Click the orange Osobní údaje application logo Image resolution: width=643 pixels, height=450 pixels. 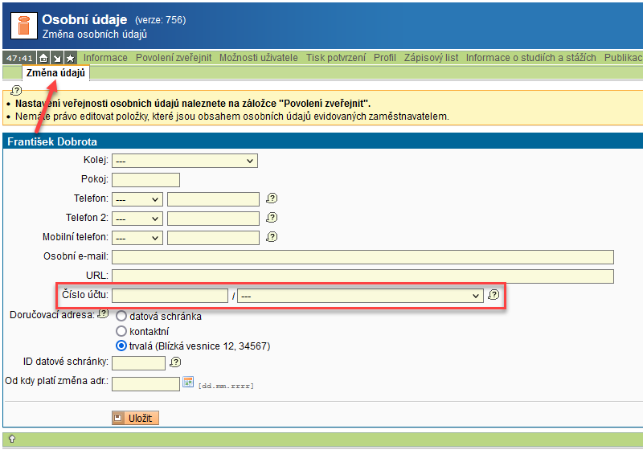24,26
